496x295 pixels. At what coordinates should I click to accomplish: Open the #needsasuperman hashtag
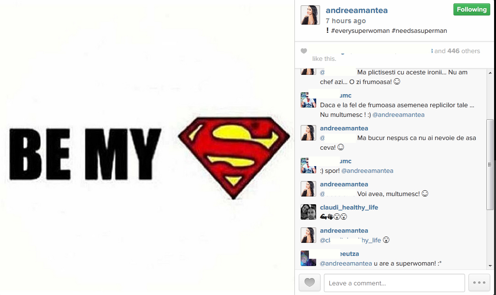point(419,30)
